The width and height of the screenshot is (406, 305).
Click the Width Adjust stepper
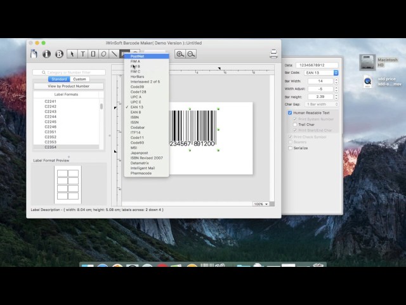pos(336,89)
